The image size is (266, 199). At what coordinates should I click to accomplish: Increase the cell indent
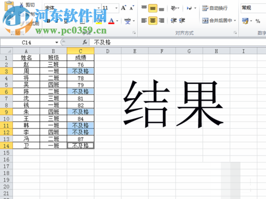[182, 21]
